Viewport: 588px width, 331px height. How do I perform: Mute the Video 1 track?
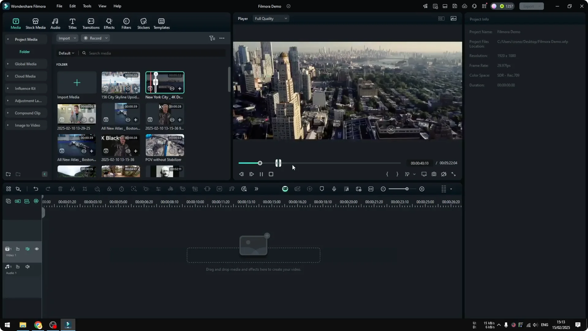click(x=28, y=249)
